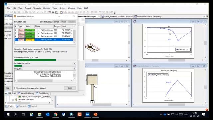Click the volume speaker tray icon

pos(176,114)
